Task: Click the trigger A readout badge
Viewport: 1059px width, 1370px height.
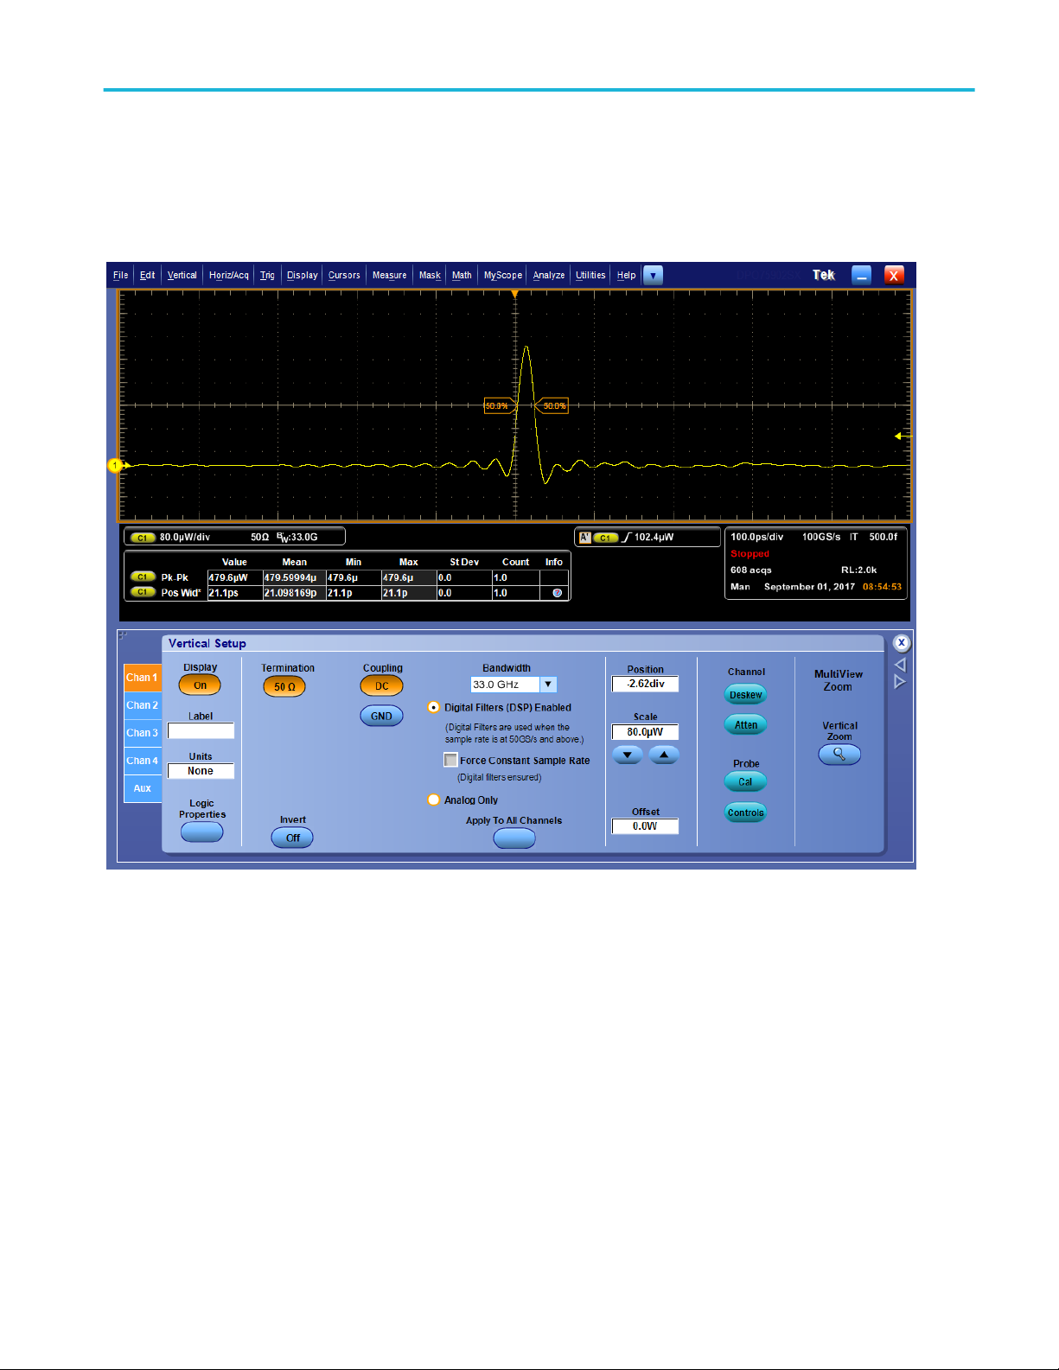Action: tap(585, 538)
